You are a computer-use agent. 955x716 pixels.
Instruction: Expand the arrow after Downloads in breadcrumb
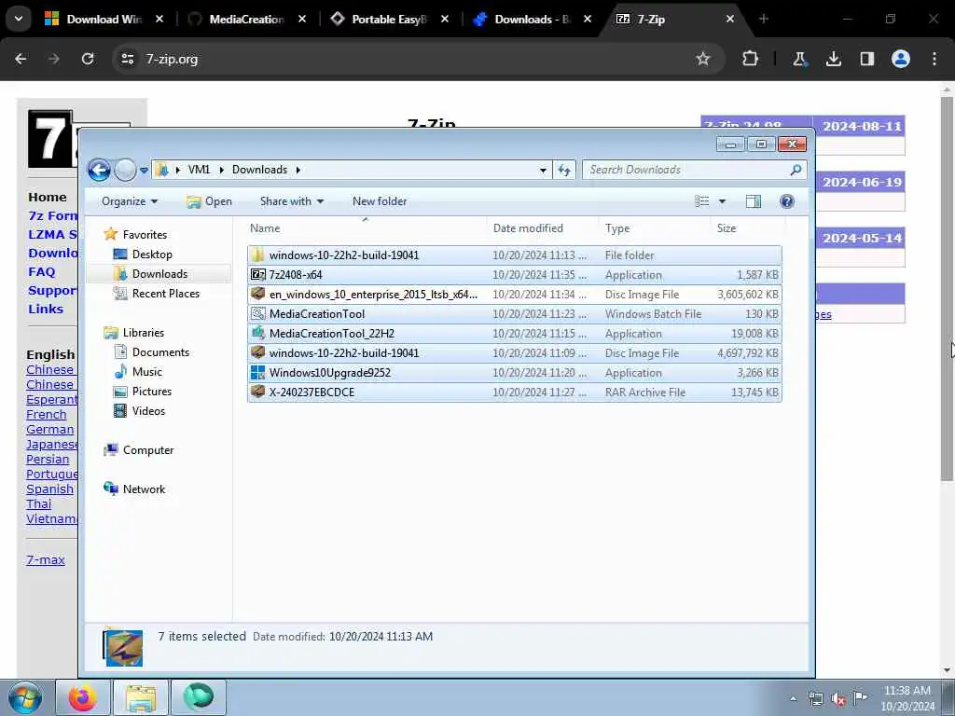point(298,170)
